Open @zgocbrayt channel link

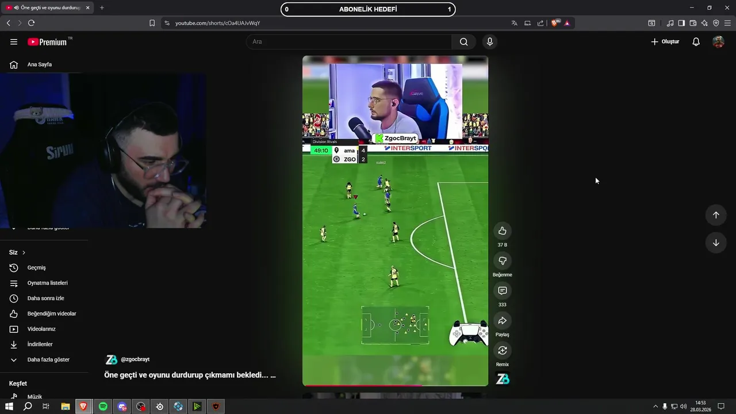pos(135,359)
